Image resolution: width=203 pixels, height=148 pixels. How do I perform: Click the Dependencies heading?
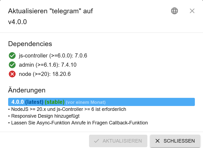click(30, 44)
